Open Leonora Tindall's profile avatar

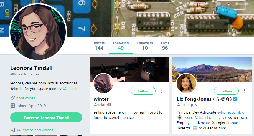(38, 32)
